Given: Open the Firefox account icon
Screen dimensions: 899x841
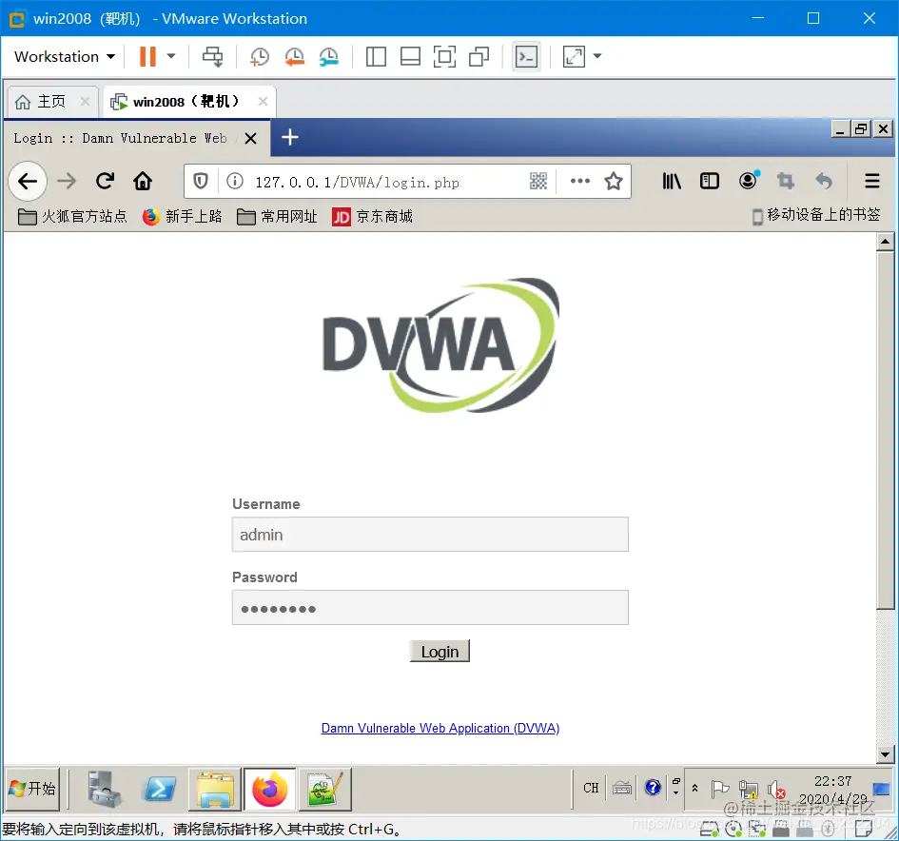Looking at the screenshot, I should 748,181.
